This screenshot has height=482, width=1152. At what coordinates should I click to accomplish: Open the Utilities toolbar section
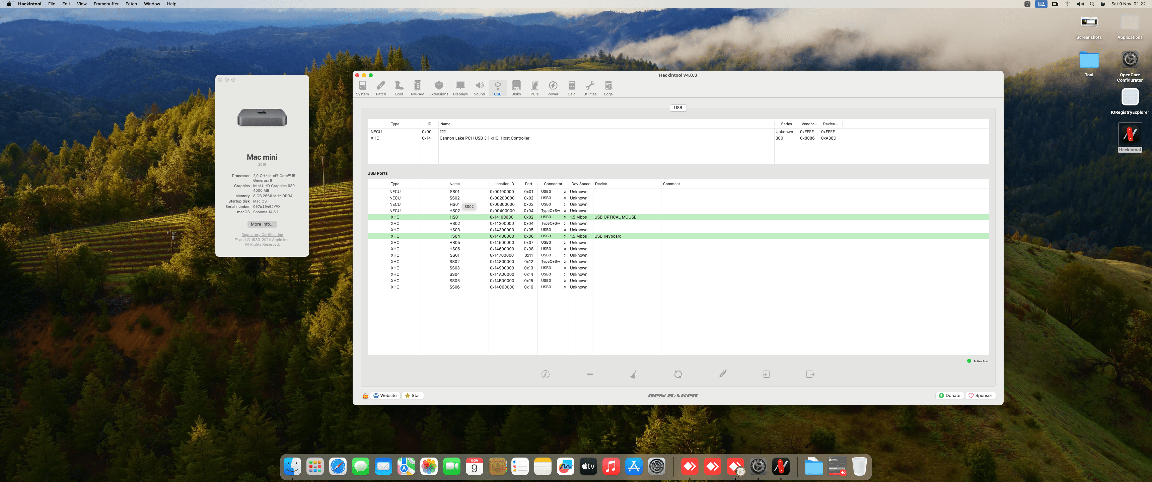tap(589, 88)
